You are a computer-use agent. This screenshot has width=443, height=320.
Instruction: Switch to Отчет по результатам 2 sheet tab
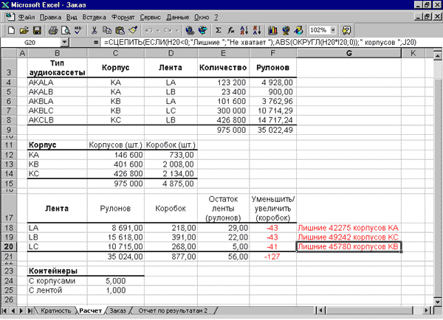173,310
